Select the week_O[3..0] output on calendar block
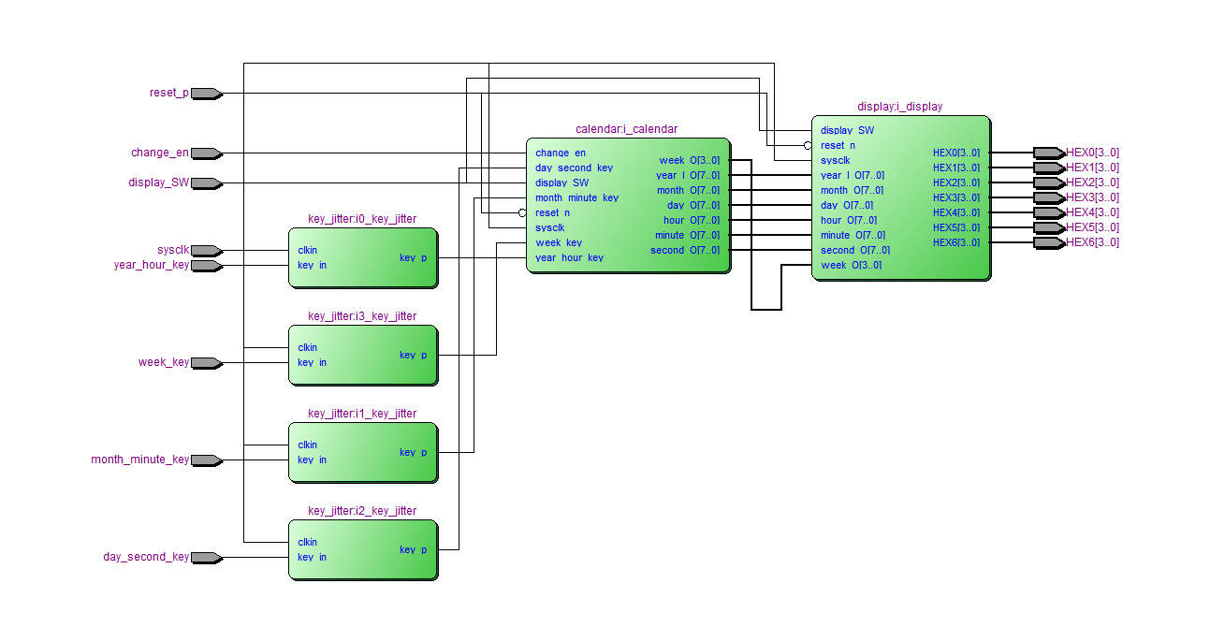The image size is (1210, 642). [690, 160]
